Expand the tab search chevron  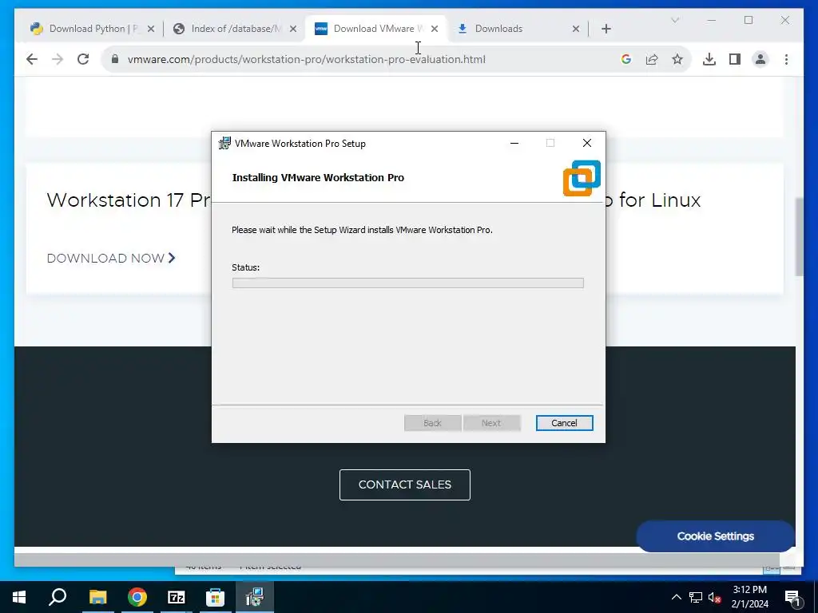pos(674,20)
